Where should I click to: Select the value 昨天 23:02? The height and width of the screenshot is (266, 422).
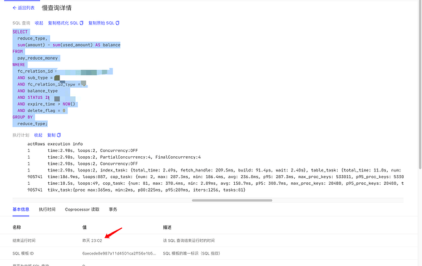[92, 240]
